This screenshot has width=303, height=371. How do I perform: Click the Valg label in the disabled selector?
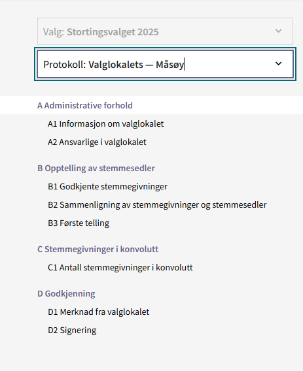pyautogui.click(x=54, y=32)
